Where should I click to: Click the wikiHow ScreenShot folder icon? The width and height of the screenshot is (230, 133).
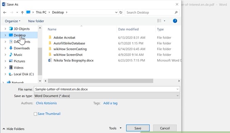(50, 54)
